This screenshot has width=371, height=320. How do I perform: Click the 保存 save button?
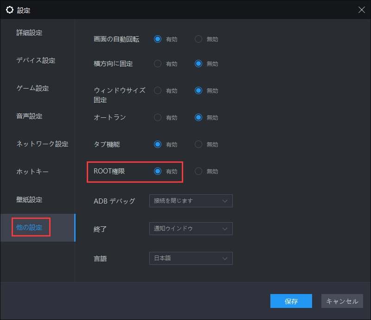(x=291, y=301)
